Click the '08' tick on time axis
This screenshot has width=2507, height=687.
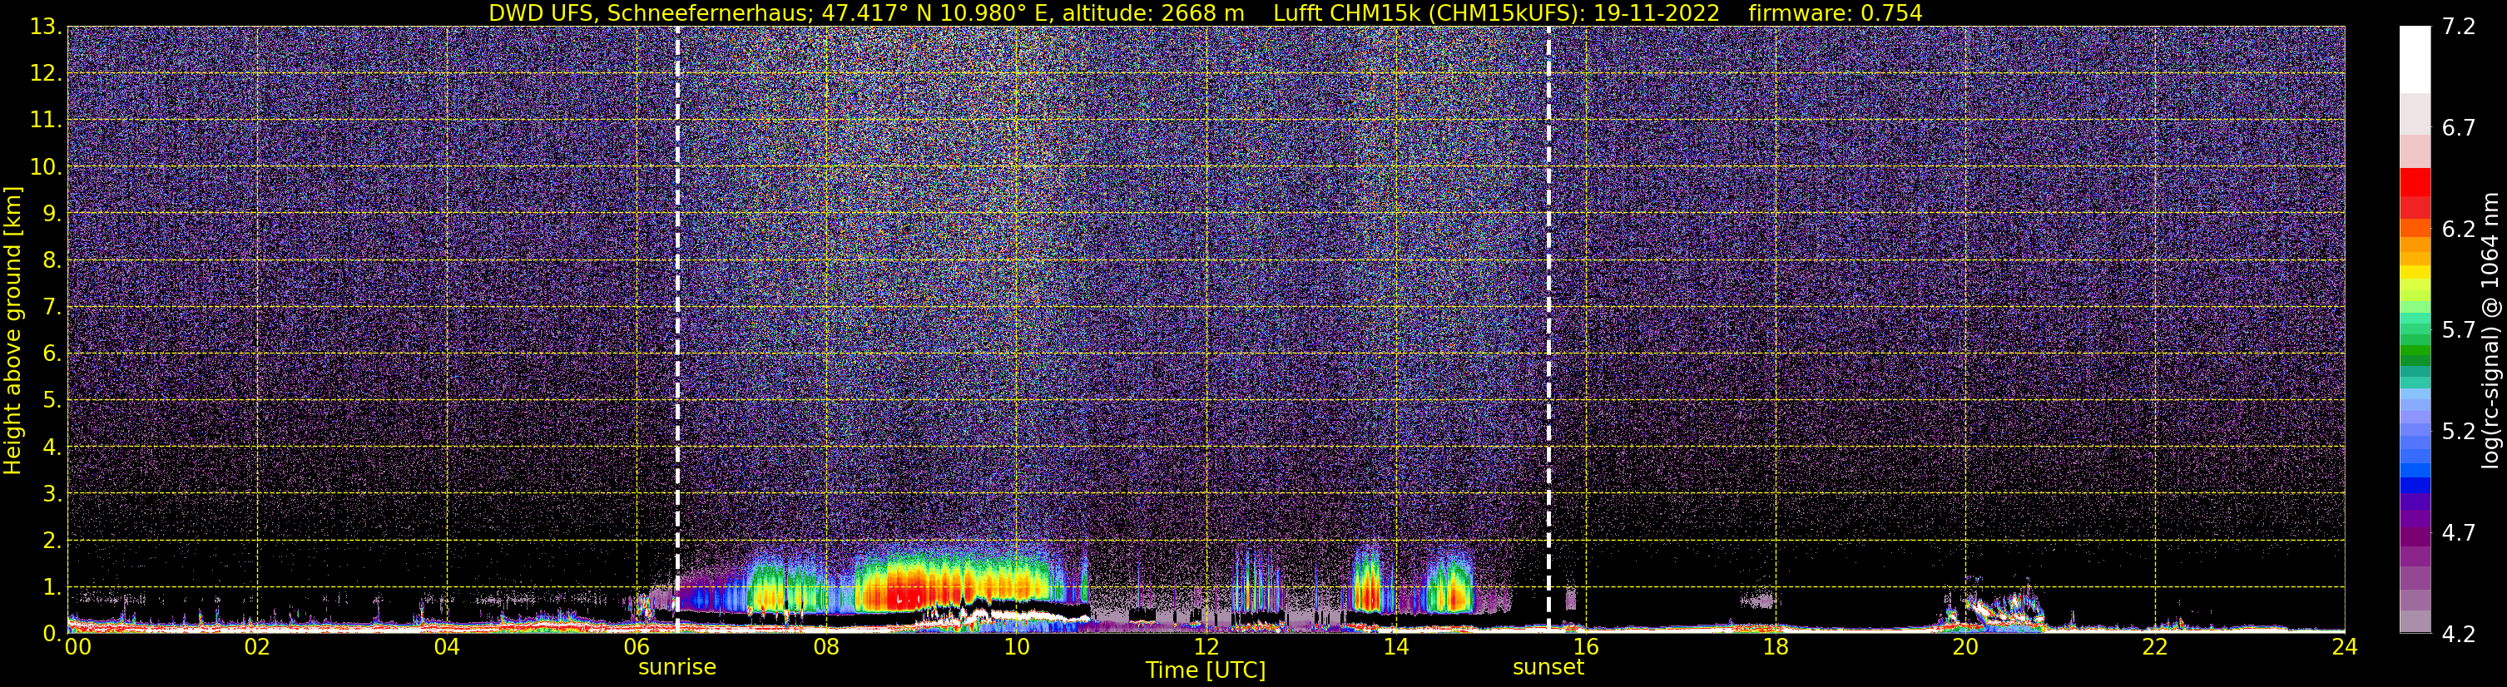click(825, 647)
